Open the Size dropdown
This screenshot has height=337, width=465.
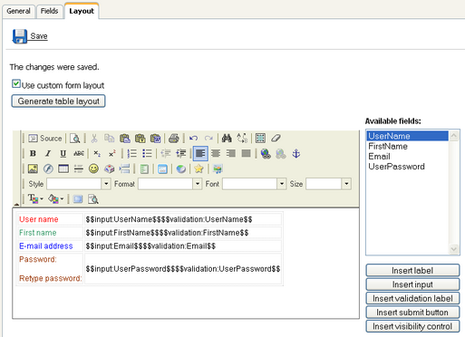coord(346,184)
